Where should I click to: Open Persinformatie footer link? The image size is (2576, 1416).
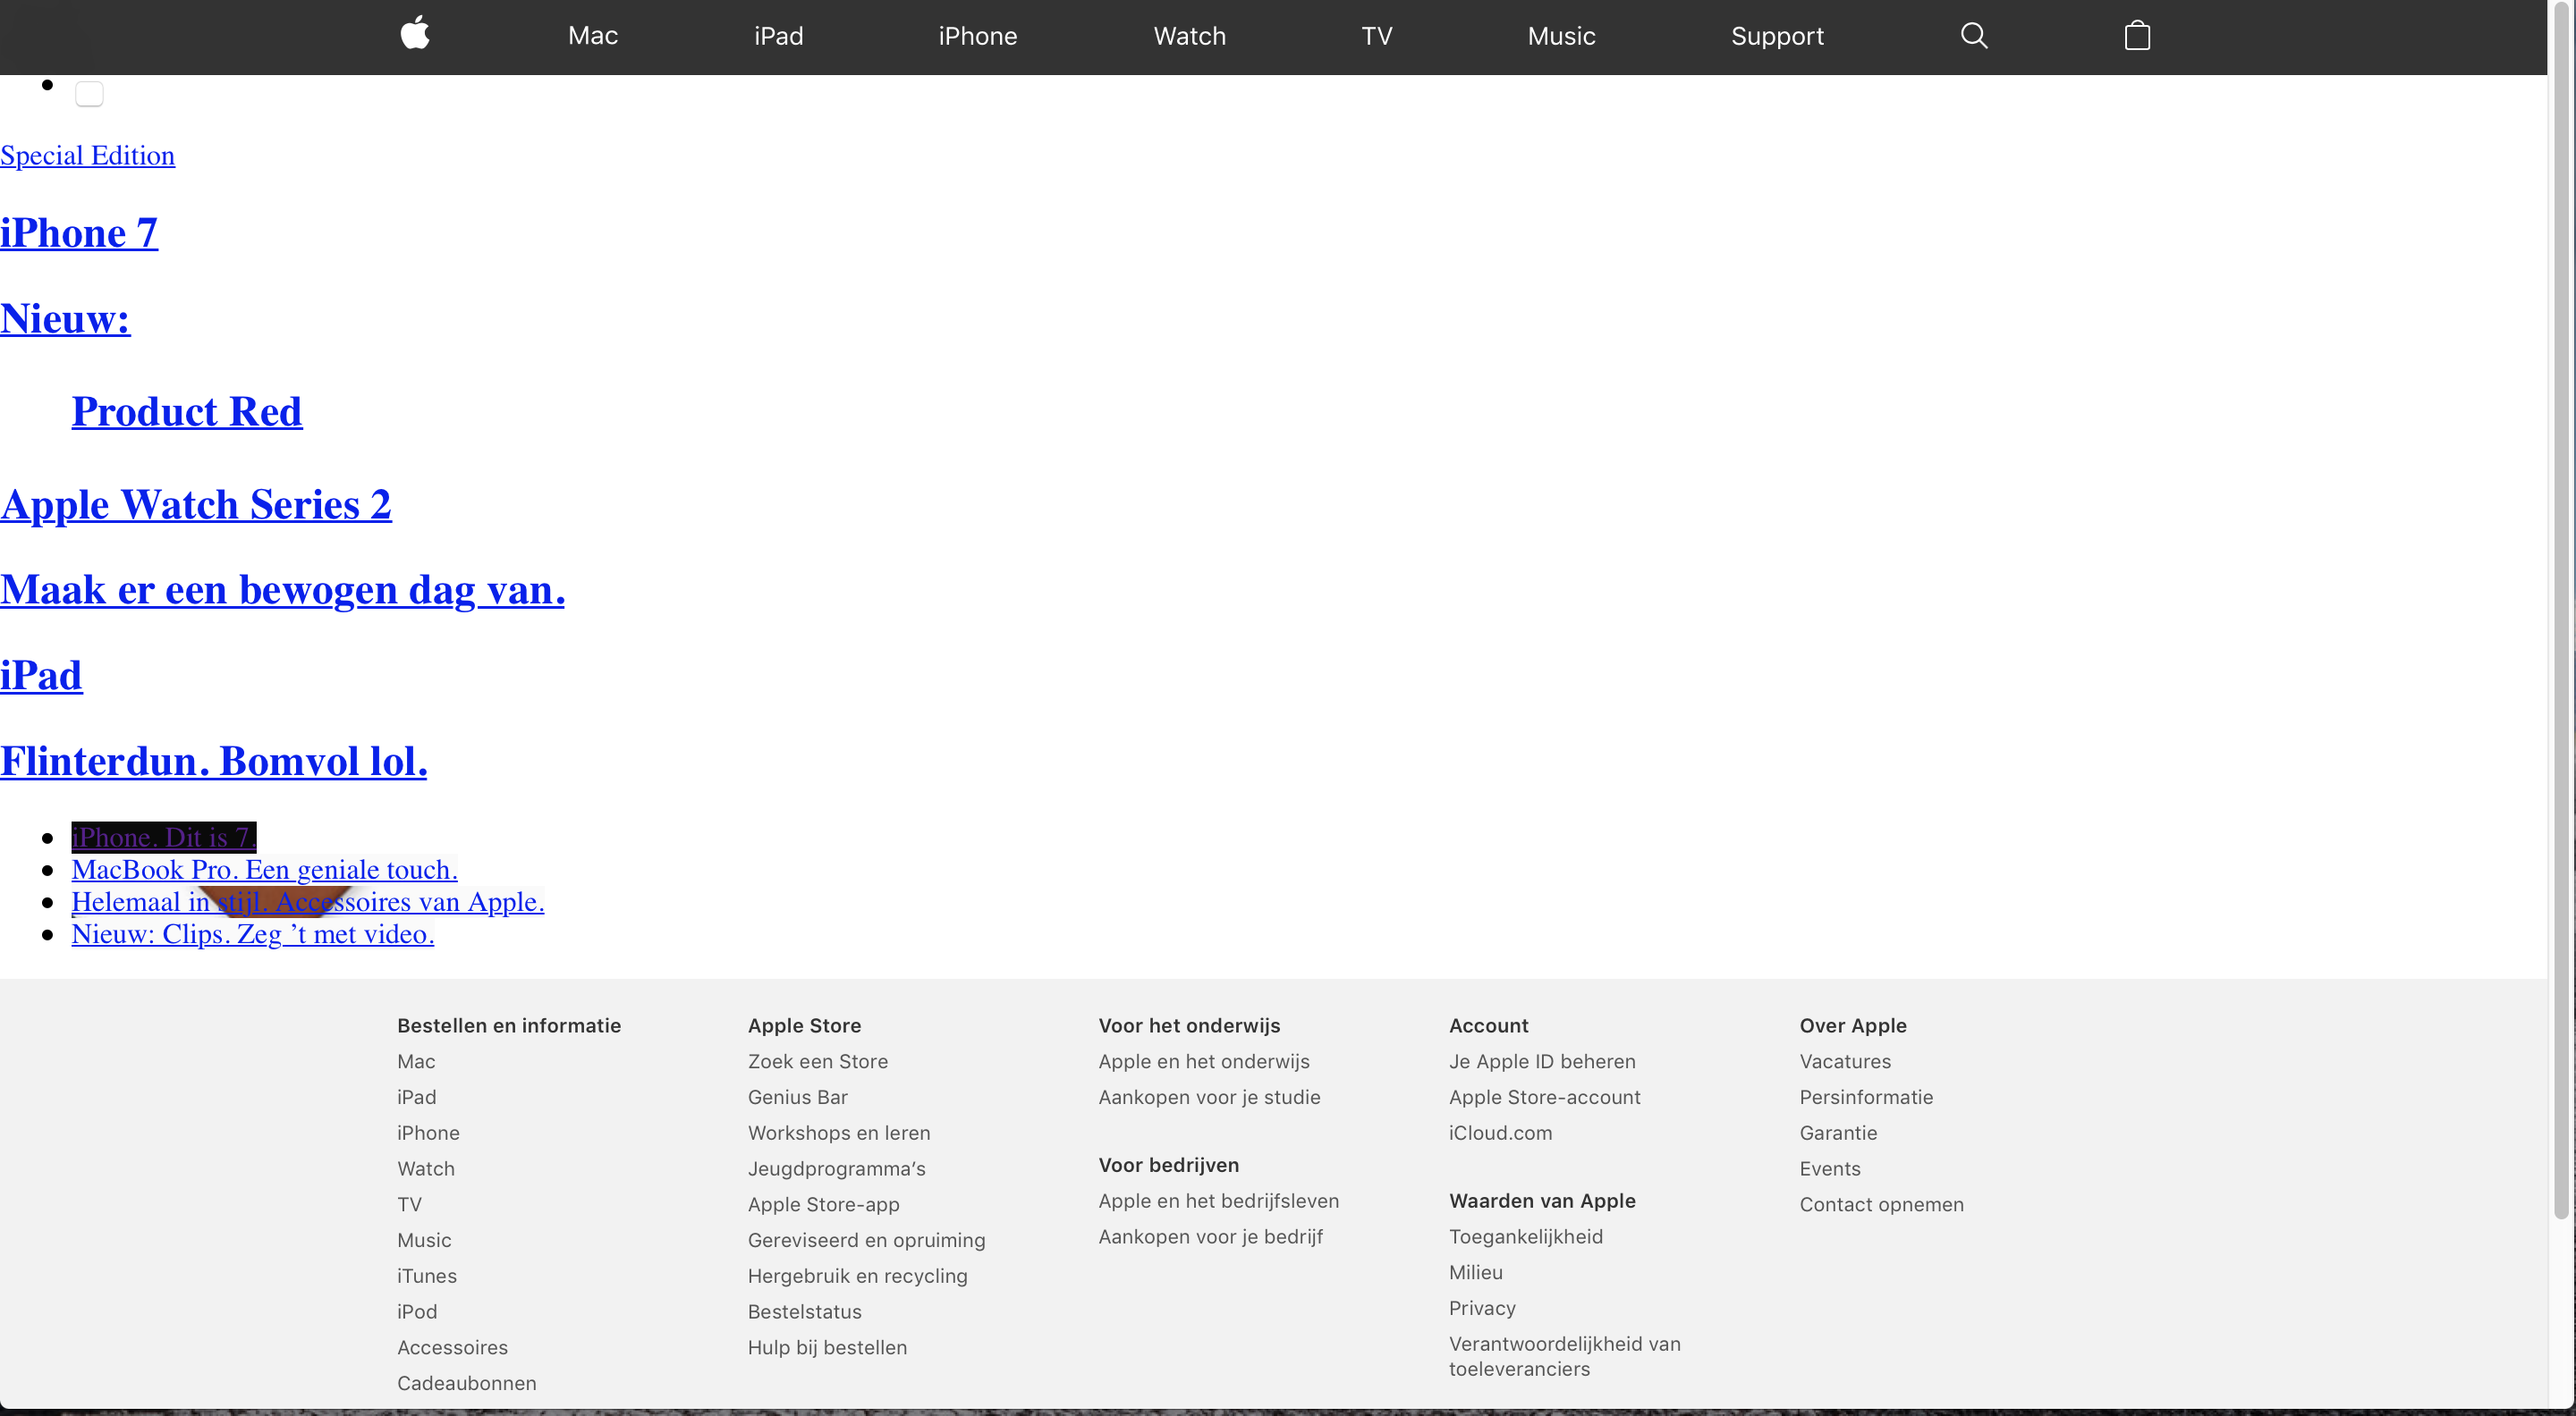(1867, 1097)
